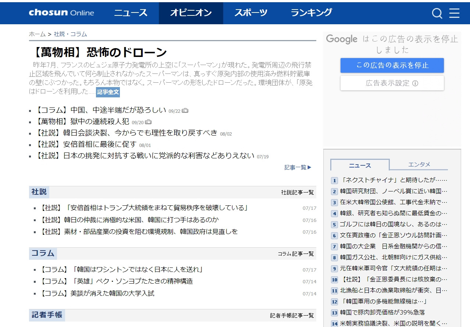Image resolution: width=470 pixels, height=327 pixels.
Task: Open 記者手帳記事一覧 link
Action: point(292,315)
